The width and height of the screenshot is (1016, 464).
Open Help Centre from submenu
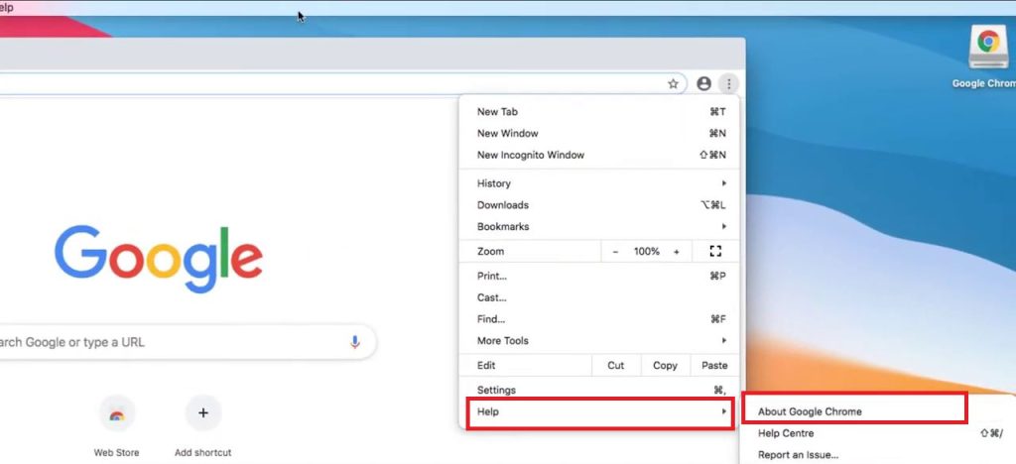877,433
